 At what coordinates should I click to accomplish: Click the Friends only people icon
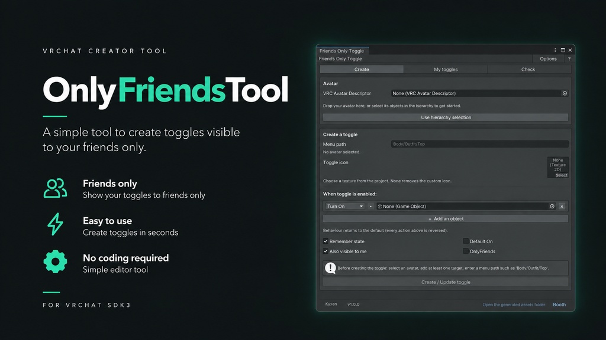[x=55, y=188]
